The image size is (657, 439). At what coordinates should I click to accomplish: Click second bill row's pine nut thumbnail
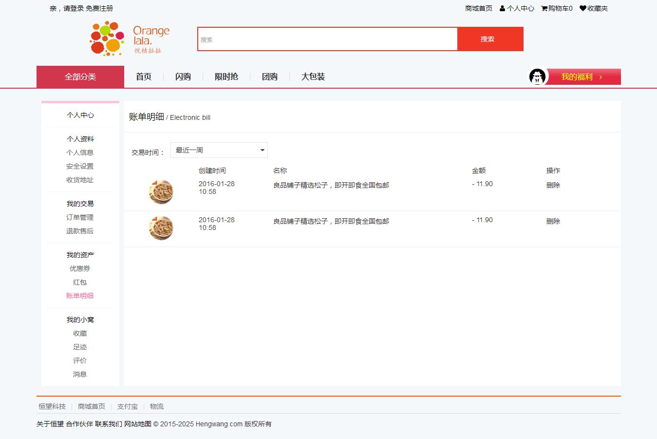click(161, 228)
